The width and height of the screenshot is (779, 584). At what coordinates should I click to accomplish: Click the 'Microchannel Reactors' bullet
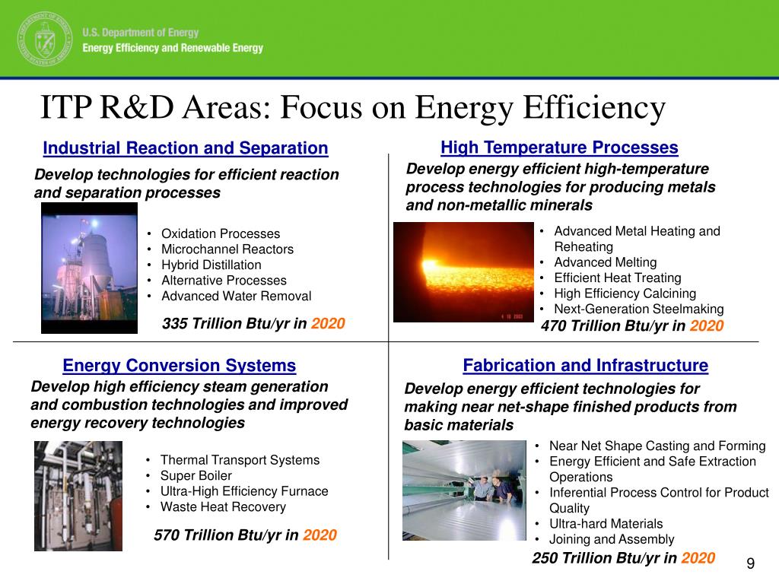(x=227, y=249)
